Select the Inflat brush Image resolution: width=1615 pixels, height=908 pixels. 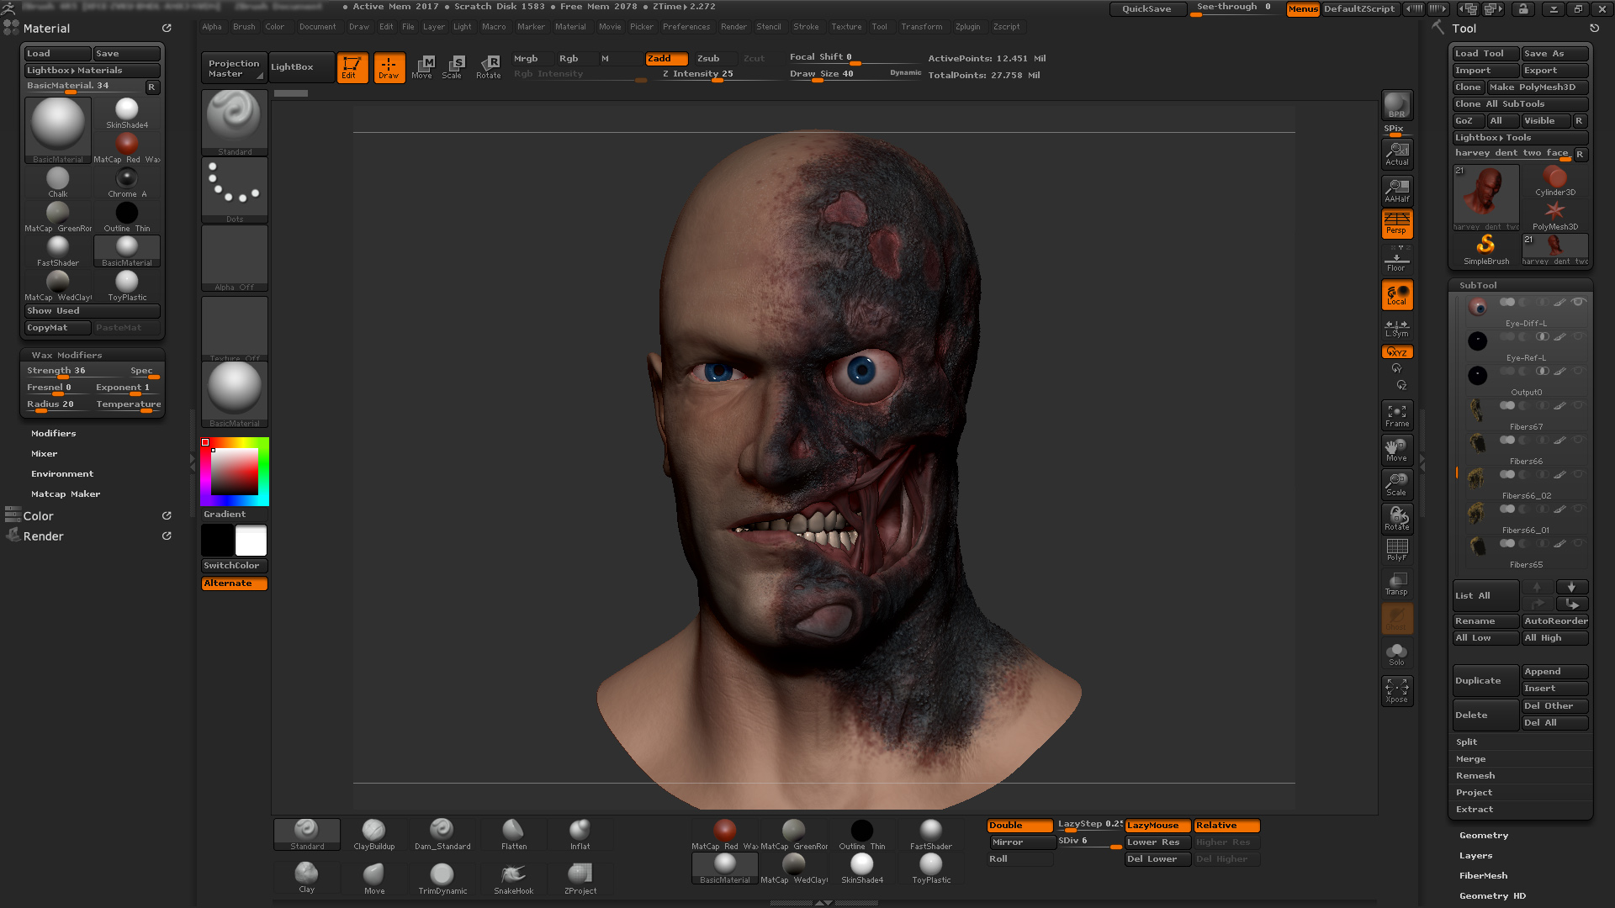pos(580,835)
